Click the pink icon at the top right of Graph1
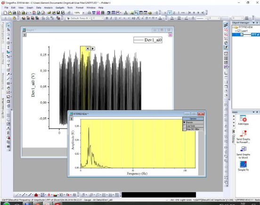The height and width of the screenshot is (205, 260). pos(171,35)
